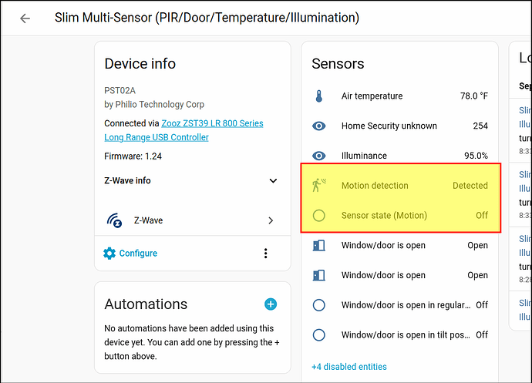Click the Air temperature thermometer icon
532x383 pixels.
click(x=319, y=96)
